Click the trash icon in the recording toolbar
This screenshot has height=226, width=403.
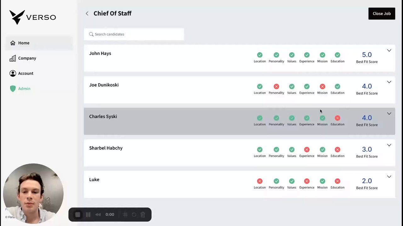(143, 215)
